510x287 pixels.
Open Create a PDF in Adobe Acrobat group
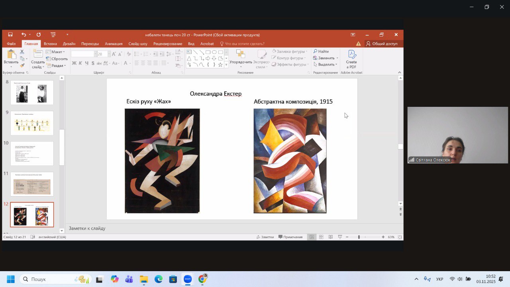point(351,59)
